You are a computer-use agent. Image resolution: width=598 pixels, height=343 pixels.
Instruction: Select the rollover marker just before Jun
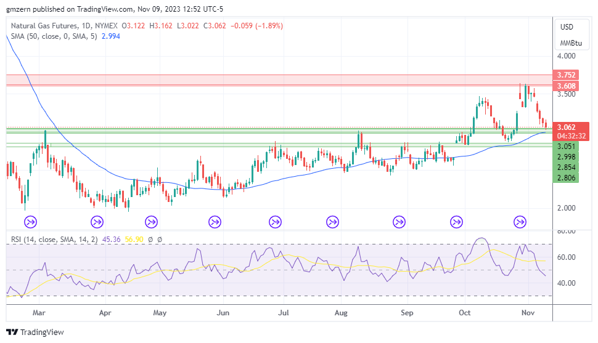click(x=215, y=222)
